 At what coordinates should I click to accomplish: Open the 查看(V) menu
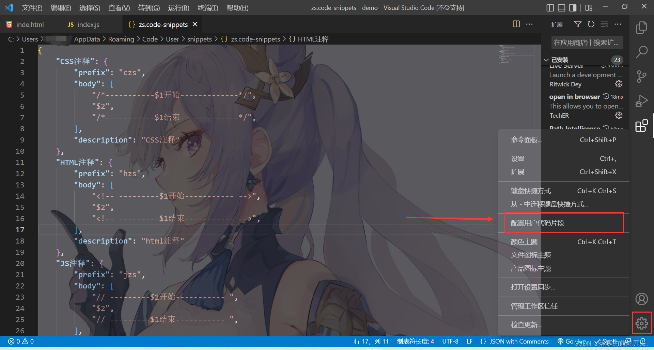(119, 8)
